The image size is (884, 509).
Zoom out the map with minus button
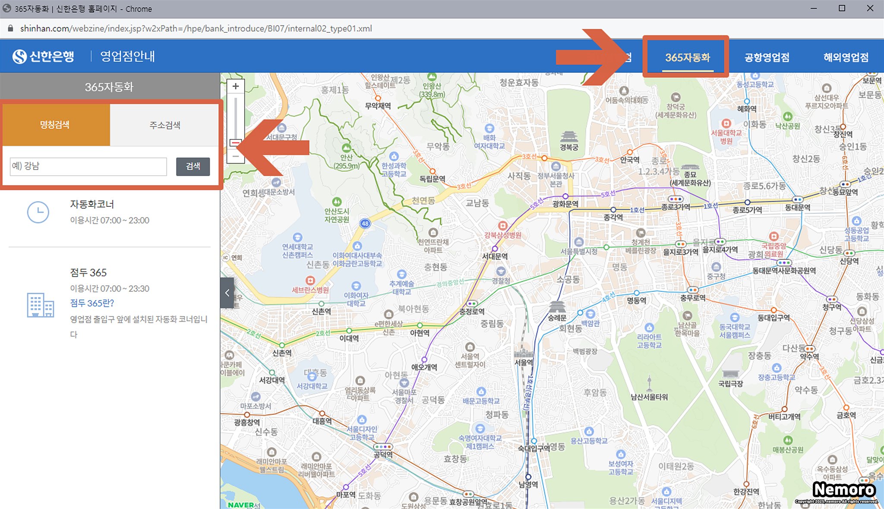tap(236, 156)
